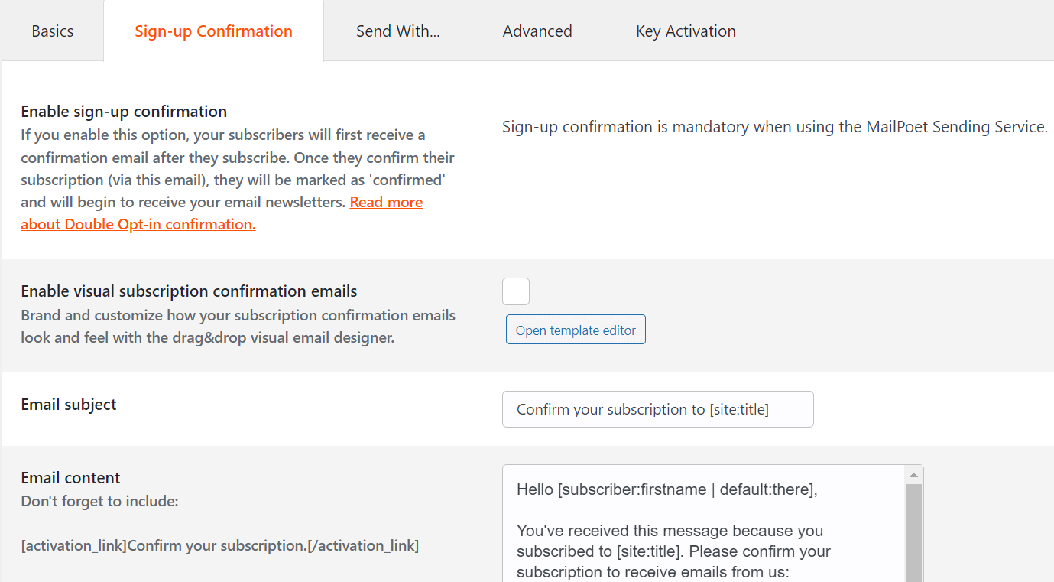Switch to the Advanced tab
1054x582 pixels.
(x=537, y=31)
